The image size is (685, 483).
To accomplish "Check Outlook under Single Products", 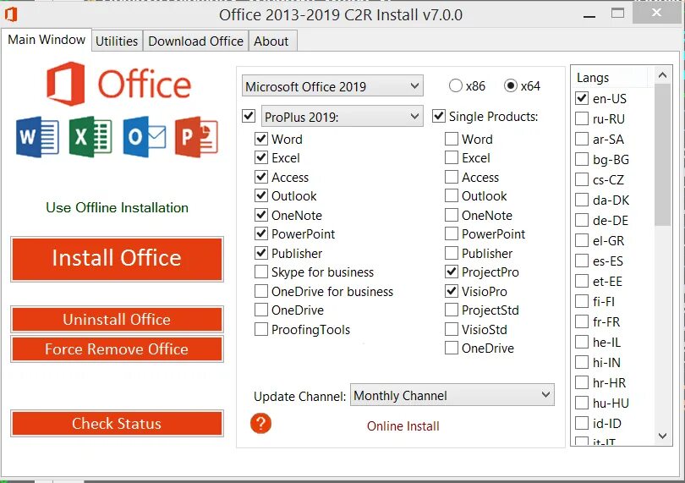I will tap(452, 196).
